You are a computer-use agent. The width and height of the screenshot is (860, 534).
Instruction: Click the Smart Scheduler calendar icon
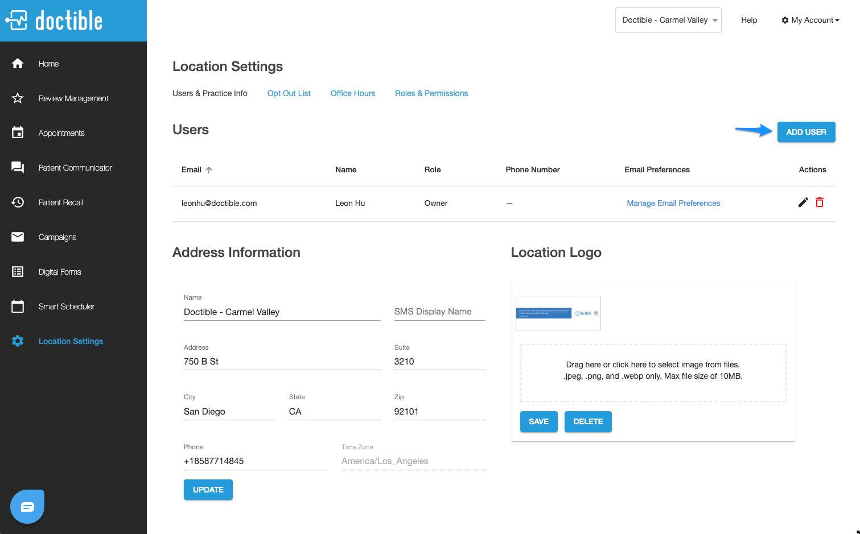pos(18,307)
